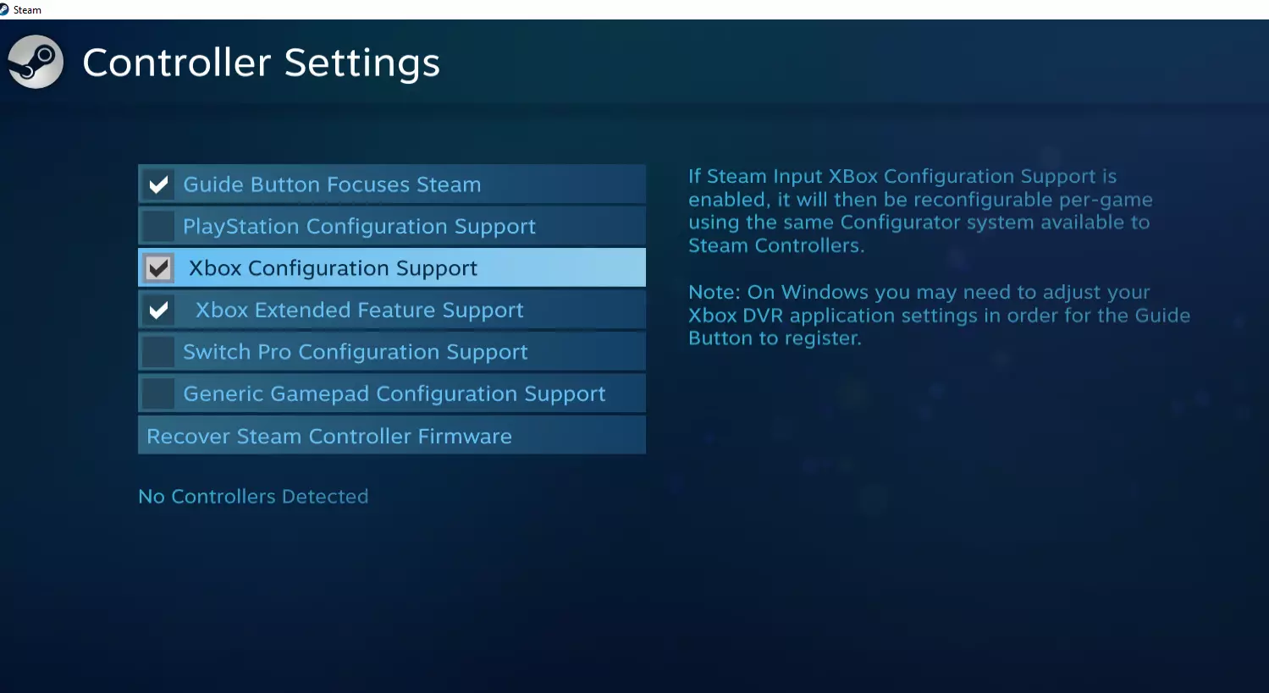
Task: Click the highlighted 'Xbox Configuration Support' label
Action: tap(333, 268)
